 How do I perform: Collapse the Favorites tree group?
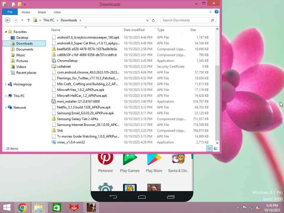tap(6, 32)
